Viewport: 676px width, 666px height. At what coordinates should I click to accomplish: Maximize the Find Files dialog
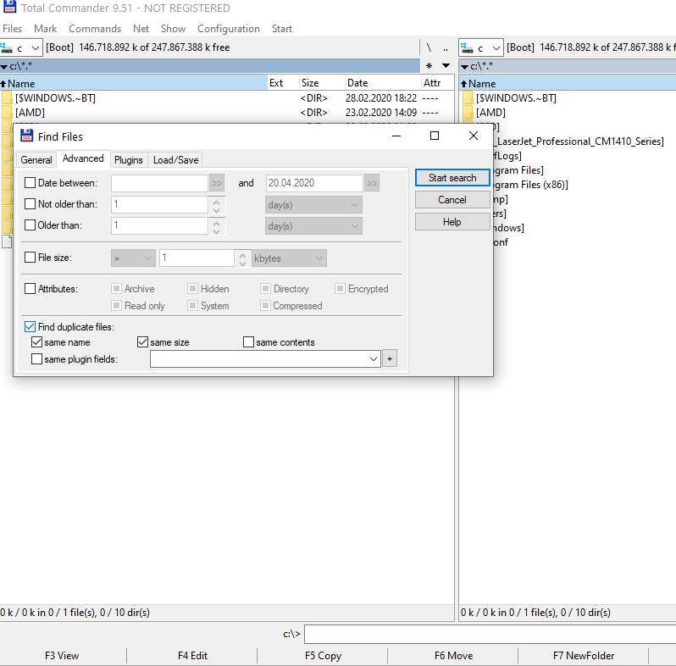pos(435,136)
